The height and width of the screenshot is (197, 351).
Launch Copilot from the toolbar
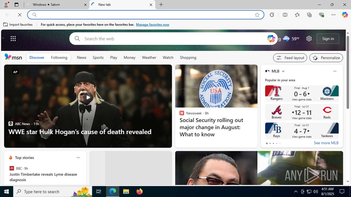tap(345, 15)
